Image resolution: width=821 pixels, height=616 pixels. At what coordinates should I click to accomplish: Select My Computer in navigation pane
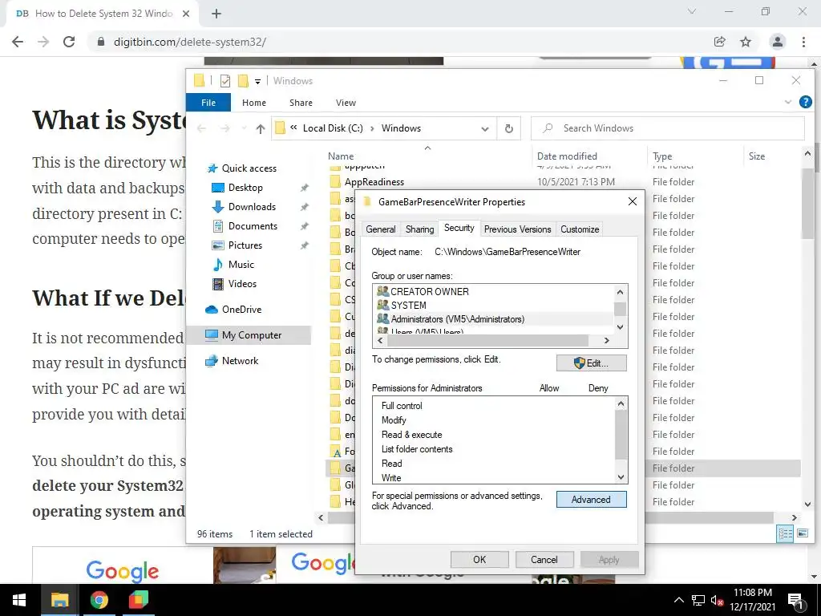[251, 335]
